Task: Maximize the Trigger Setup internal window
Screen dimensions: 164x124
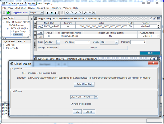Action: pos(154,19)
